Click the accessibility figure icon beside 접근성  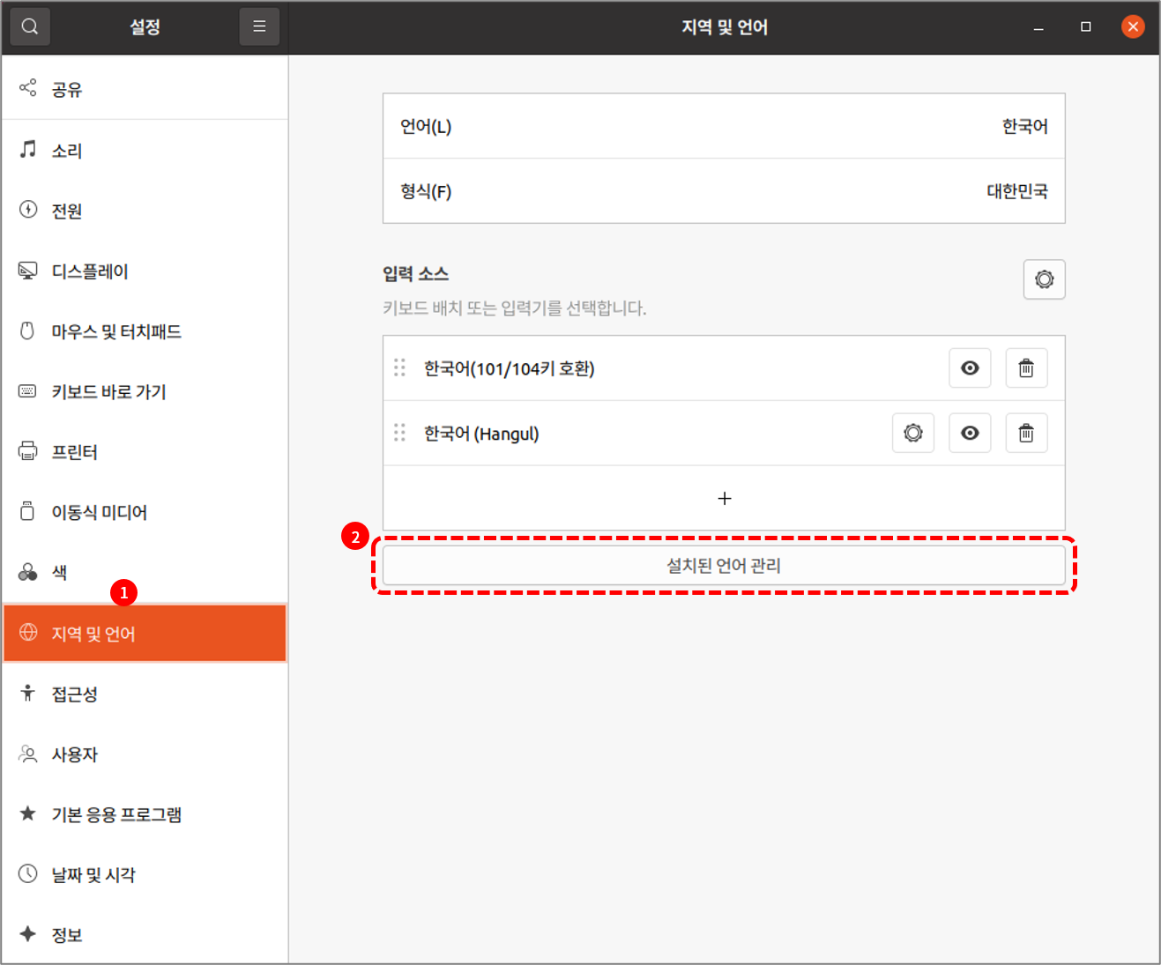point(28,694)
